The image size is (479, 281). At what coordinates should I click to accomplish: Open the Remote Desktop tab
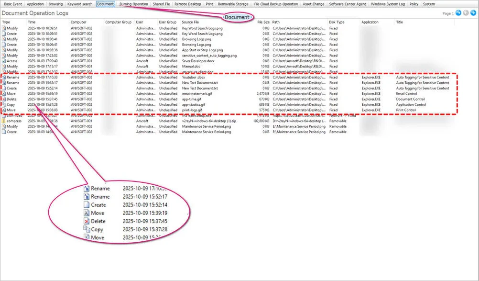[187, 4]
